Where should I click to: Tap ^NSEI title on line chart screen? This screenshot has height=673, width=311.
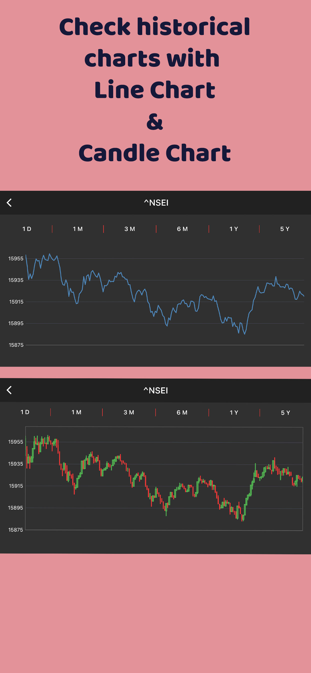click(x=156, y=203)
